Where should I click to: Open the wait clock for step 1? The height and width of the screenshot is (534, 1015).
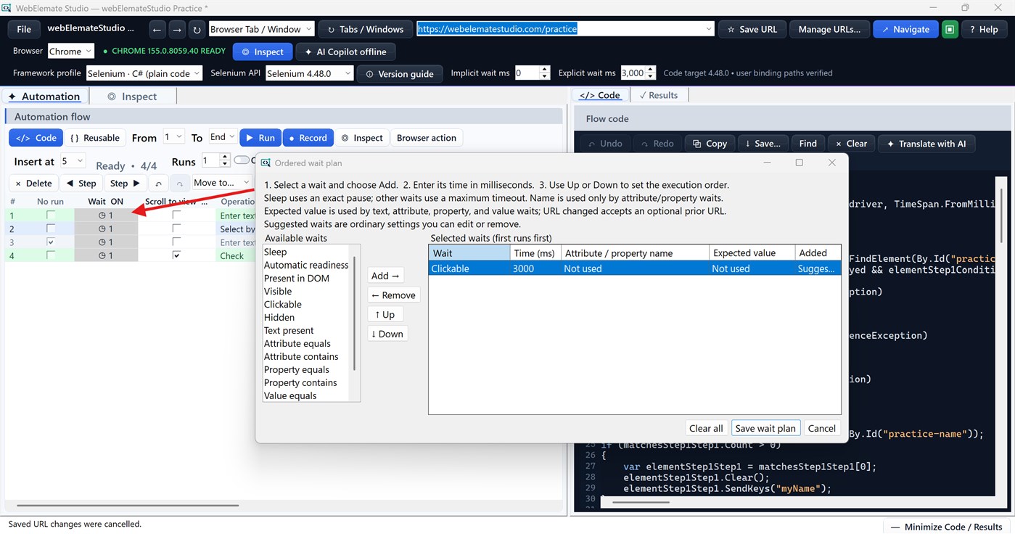pos(106,215)
